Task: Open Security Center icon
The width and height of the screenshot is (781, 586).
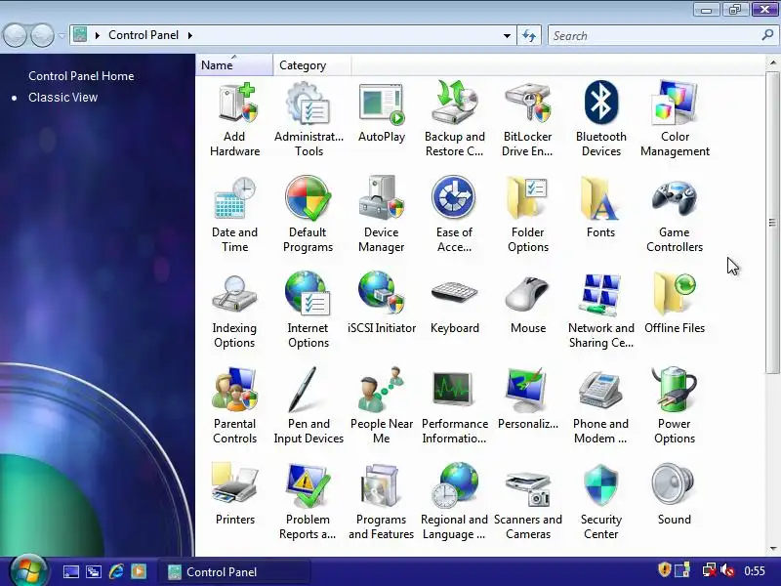Action: 601,502
